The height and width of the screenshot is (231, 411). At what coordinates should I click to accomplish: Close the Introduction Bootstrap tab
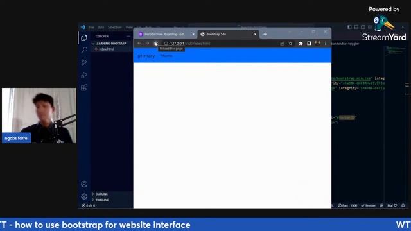pos(193,34)
